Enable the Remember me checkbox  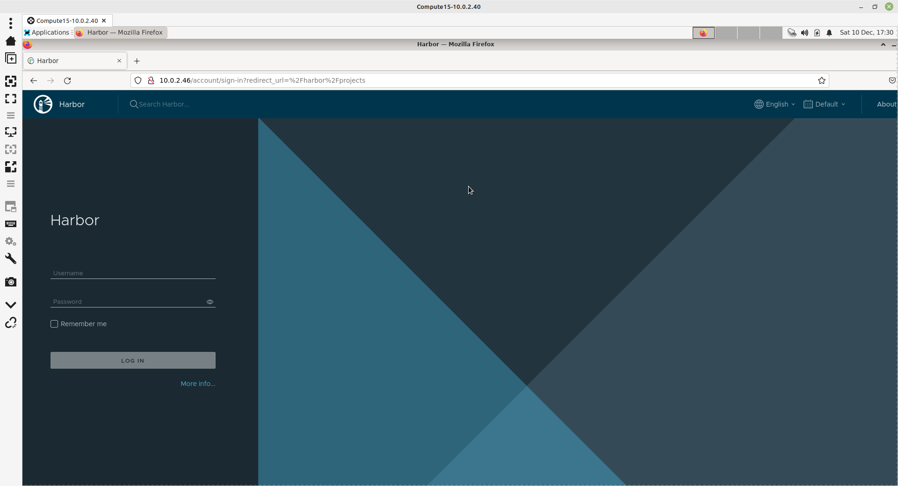tap(54, 324)
